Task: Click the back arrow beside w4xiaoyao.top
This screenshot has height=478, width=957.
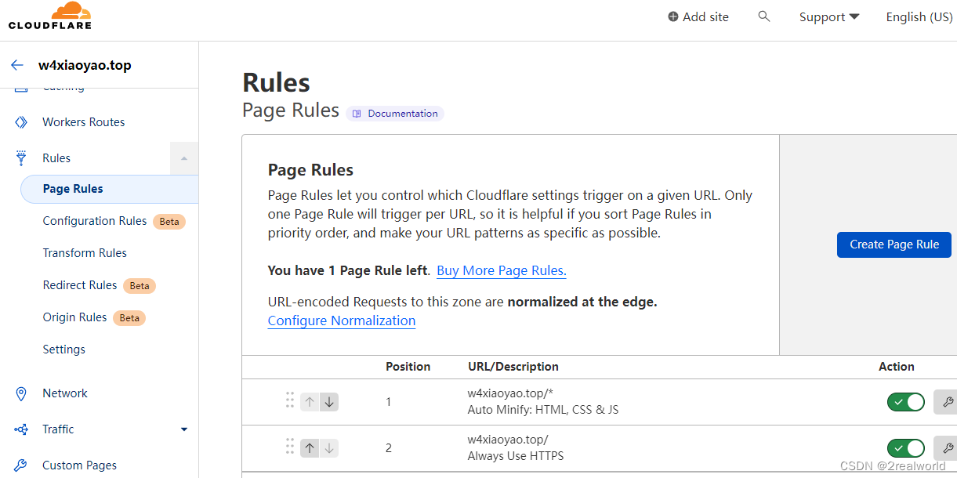Action: (x=17, y=65)
